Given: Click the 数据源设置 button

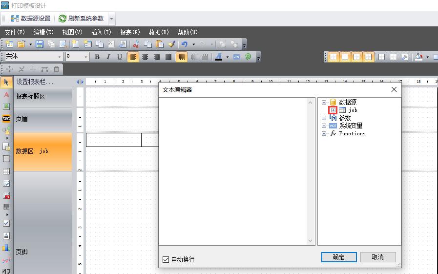Looking at the screenshot, I should [31, 19].
